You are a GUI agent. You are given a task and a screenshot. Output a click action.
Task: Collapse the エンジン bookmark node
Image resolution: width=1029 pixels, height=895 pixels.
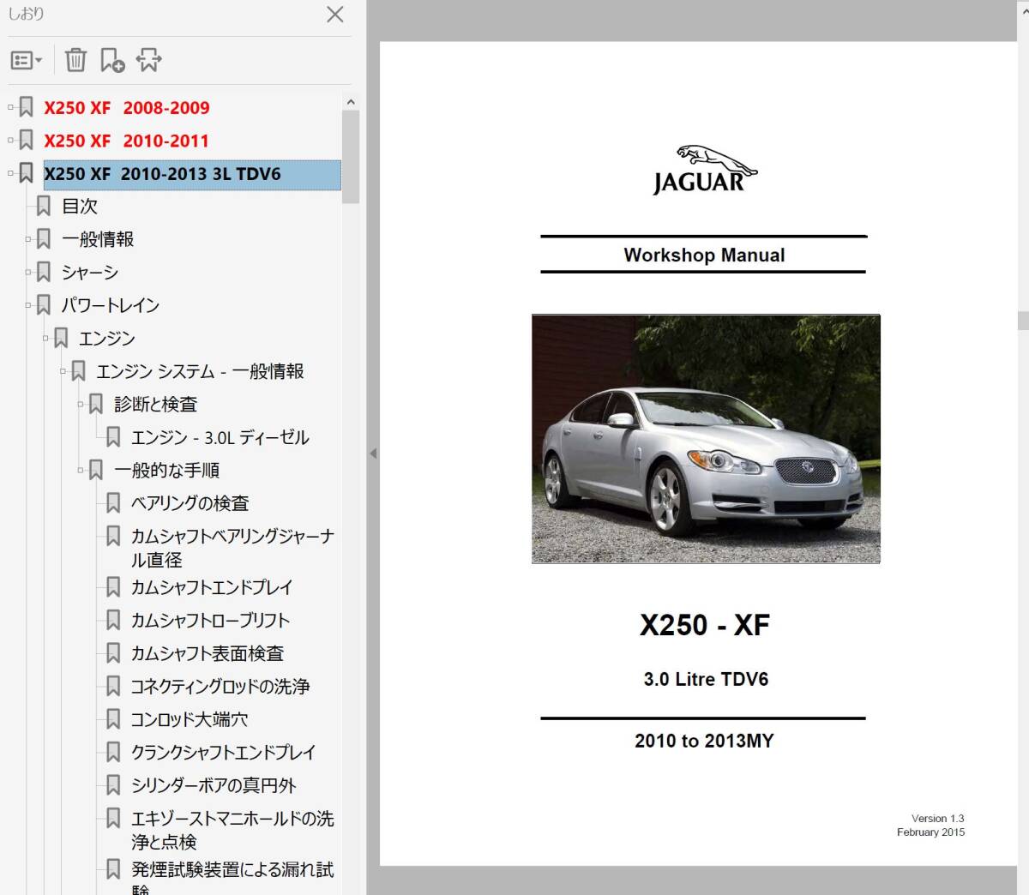(46, 338)
